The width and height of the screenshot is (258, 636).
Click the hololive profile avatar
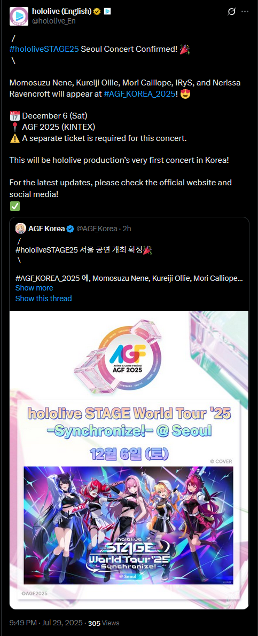pos(19,16)
